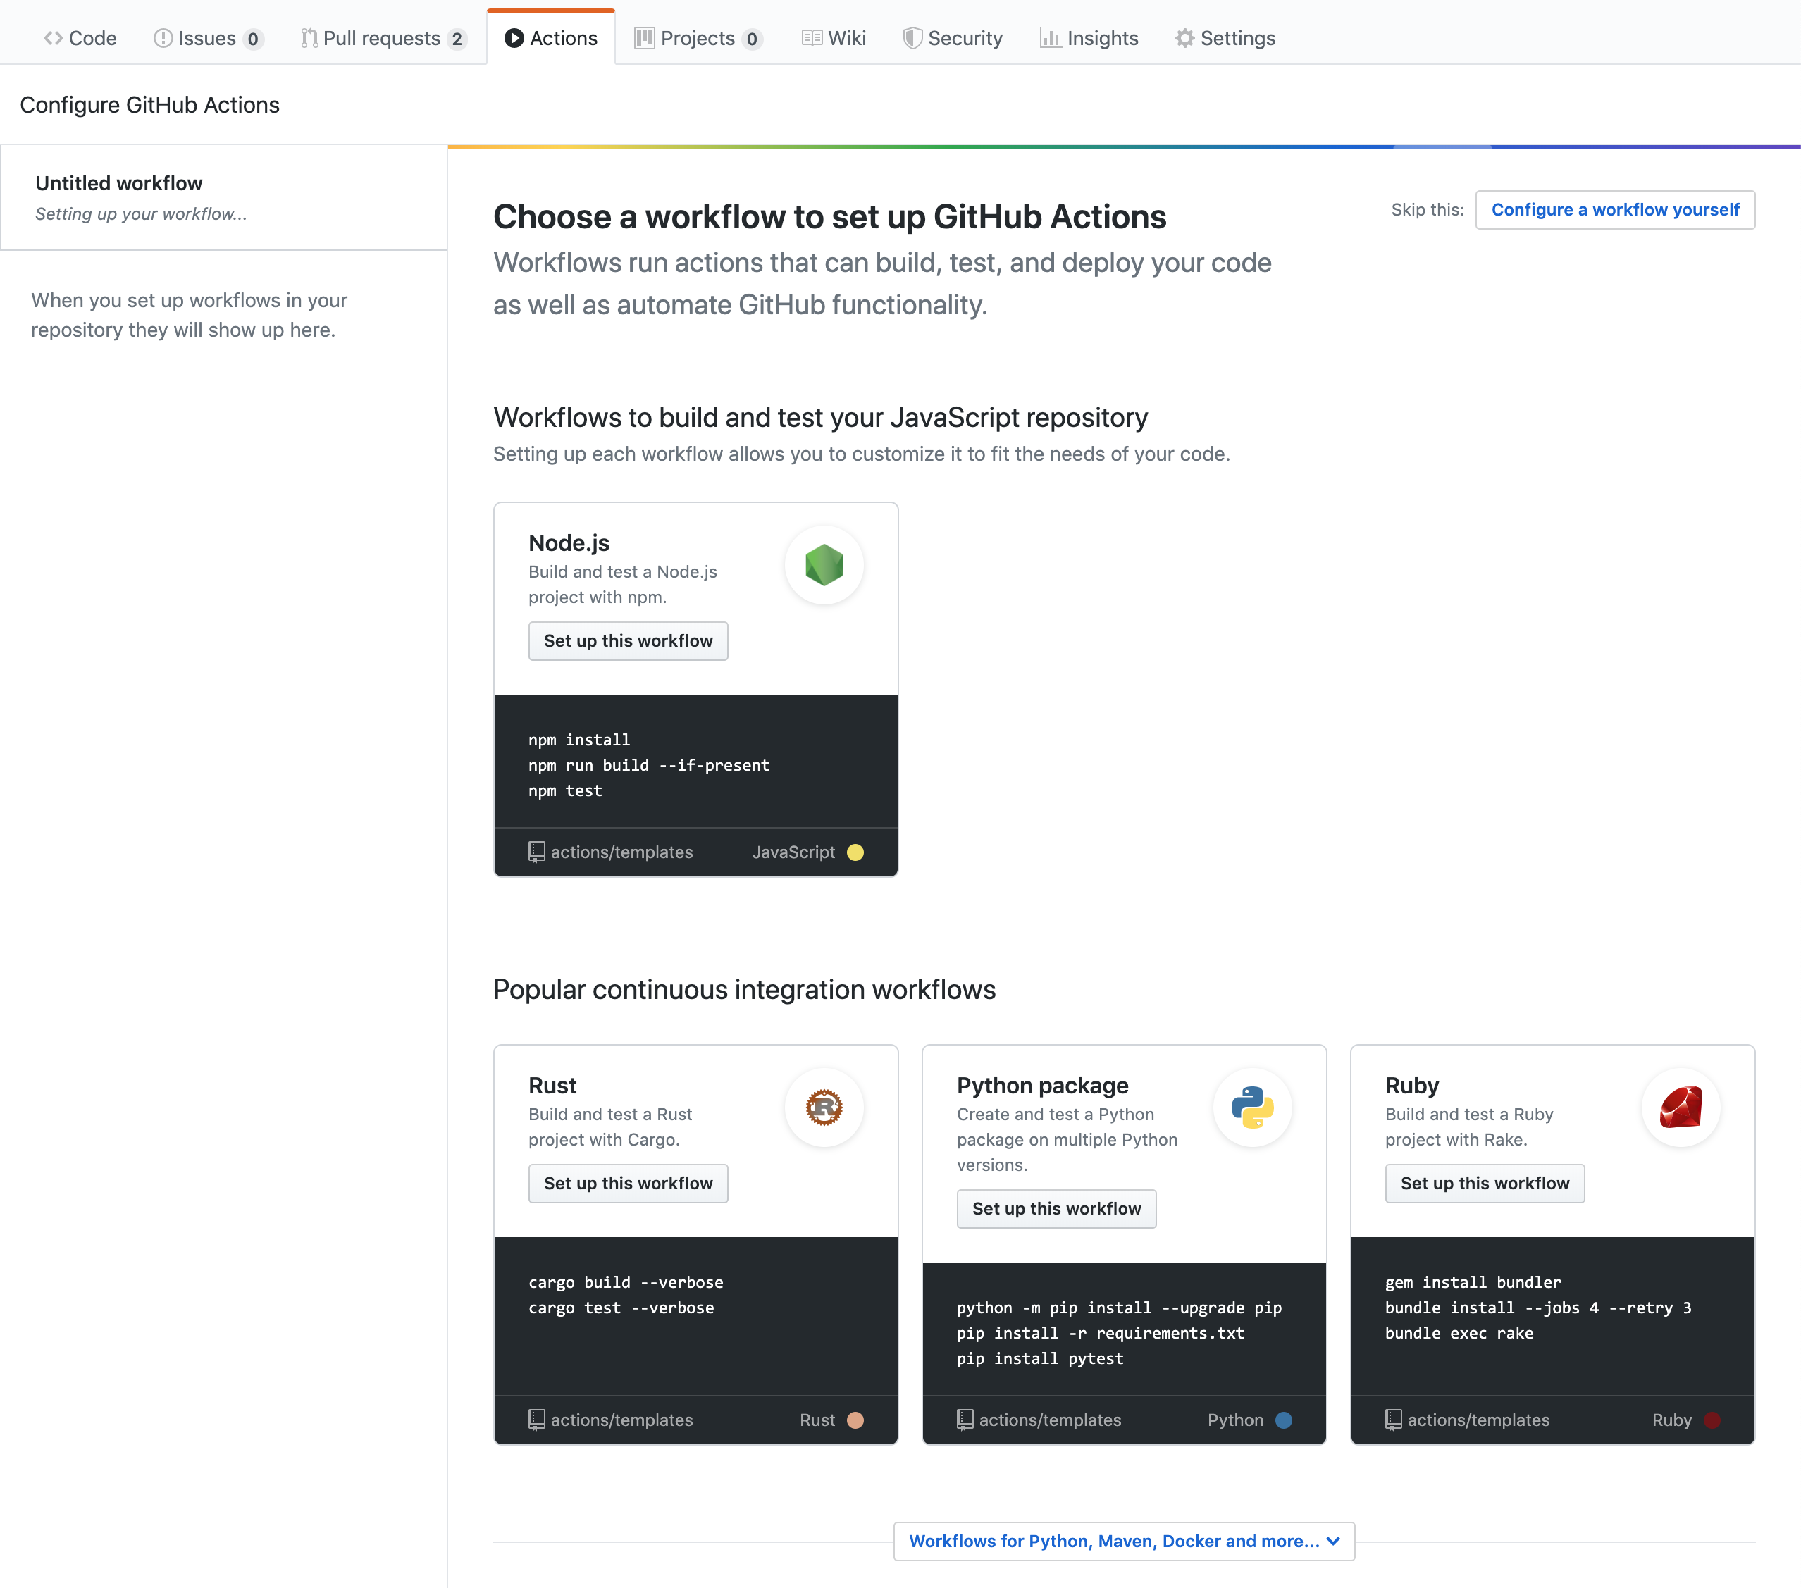Click the Actions play icon
The width and height of the screenshot is (1801, 1588).
tap(514, 38)
